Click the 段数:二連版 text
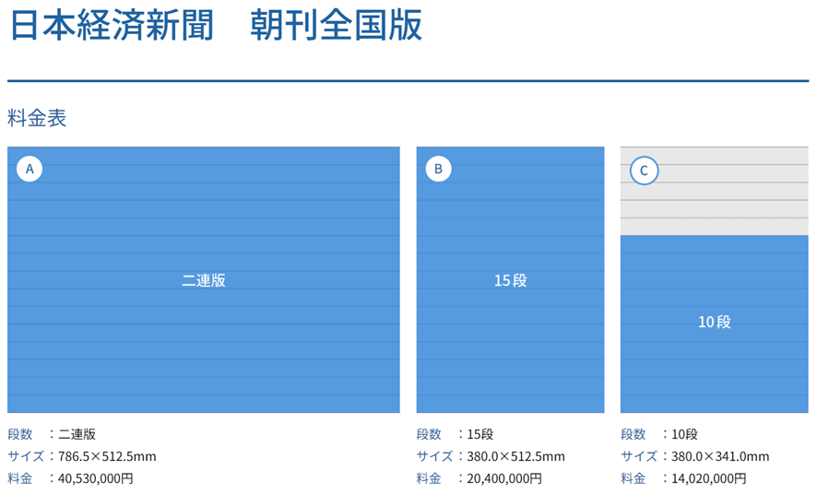Image resolution: width=817 pixels, height=494 pixels. coord(52,434)
